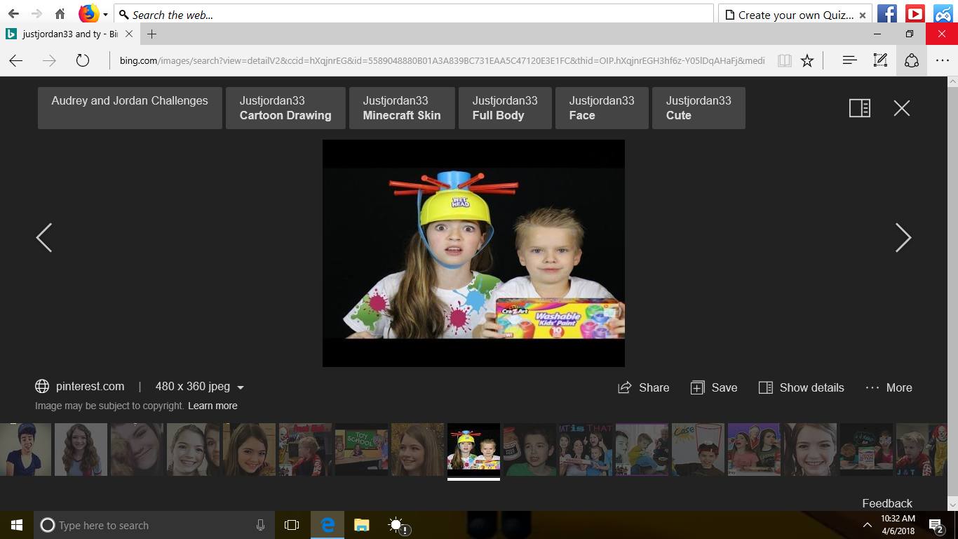Select Justjordan33 Cute suggestion
The width and height of the screenshot is (958, 539).
click(x=699, y=108)
